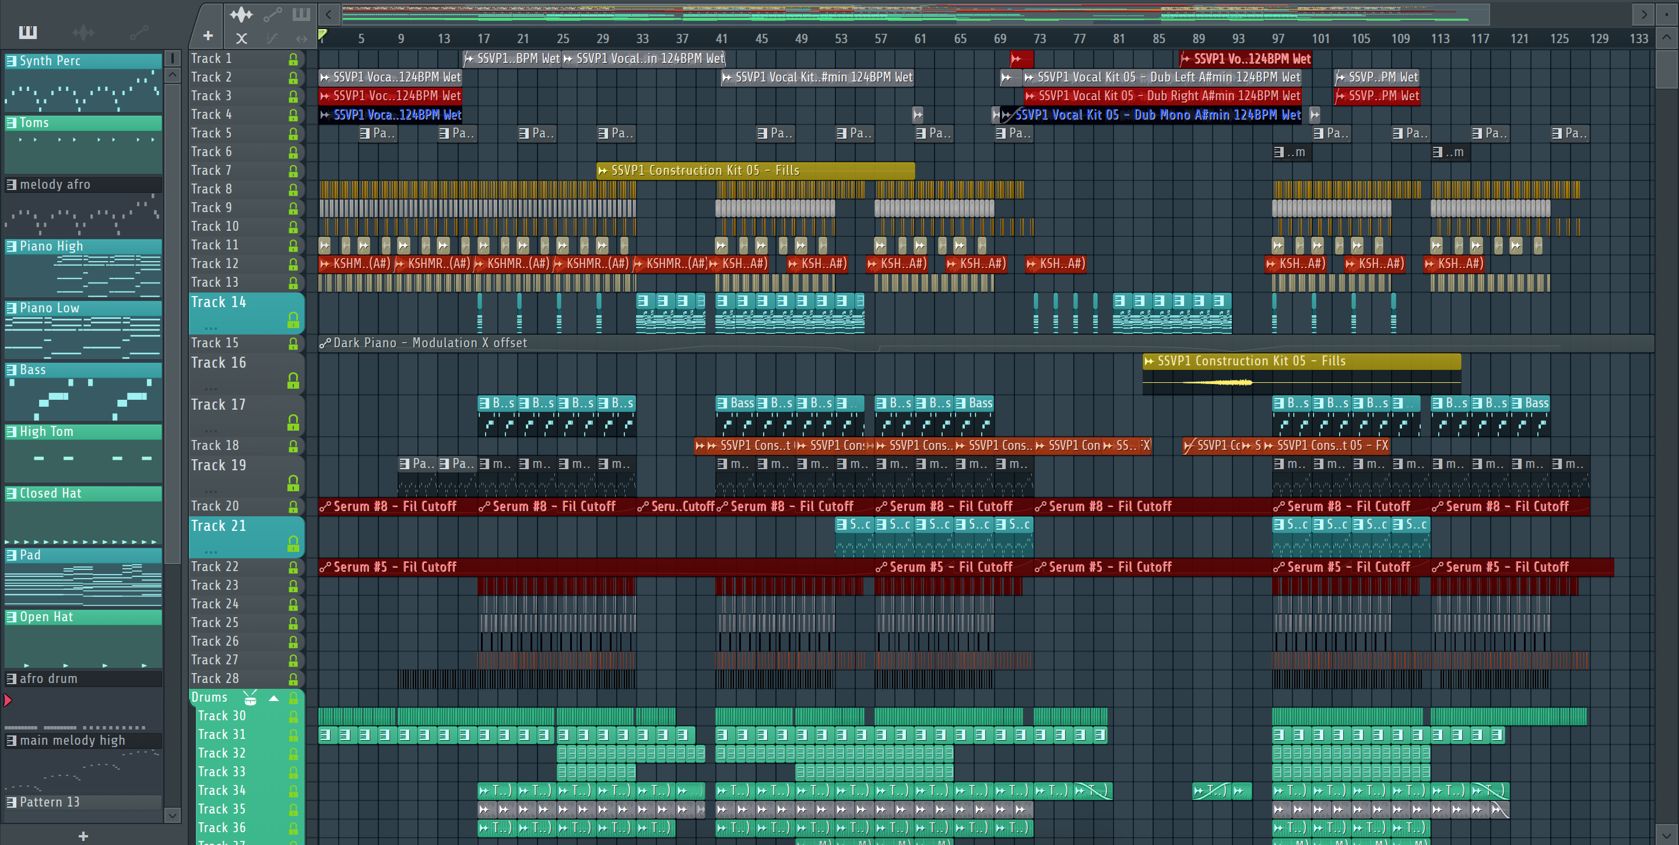Click the crossfade X icon
Image resolution: width=1679 pixels, height=845 pixels.
(241, 38)
